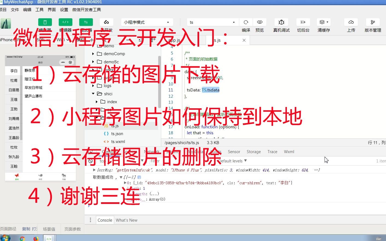This screenshot has width=386, height=241.
Task: Open the 工具 menu
Action: tap(40, 10)
